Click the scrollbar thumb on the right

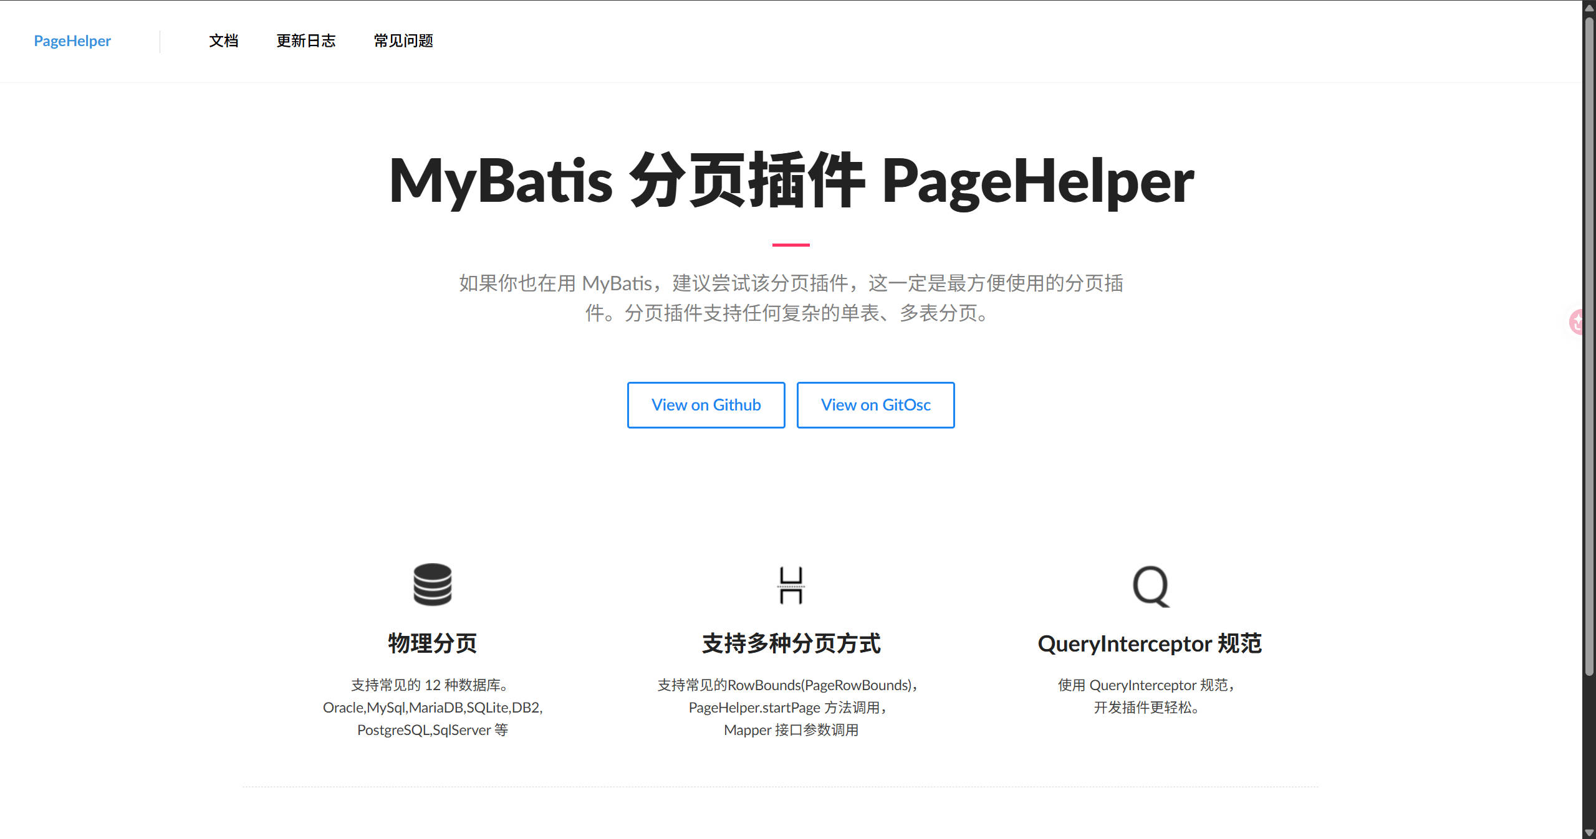(x=1589, y=343)
